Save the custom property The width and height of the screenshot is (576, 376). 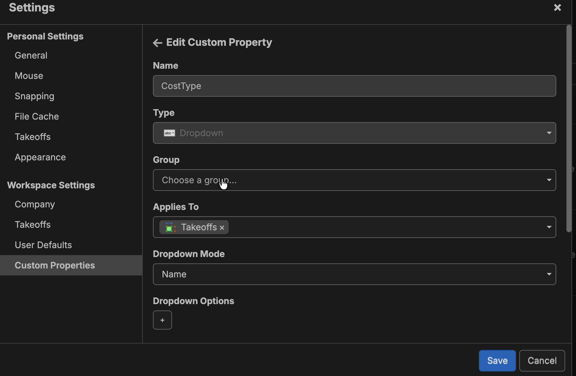click(497, 361)
